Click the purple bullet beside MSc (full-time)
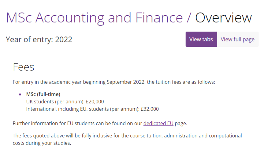This screenshot has height=150, width=264. point(20,94)
